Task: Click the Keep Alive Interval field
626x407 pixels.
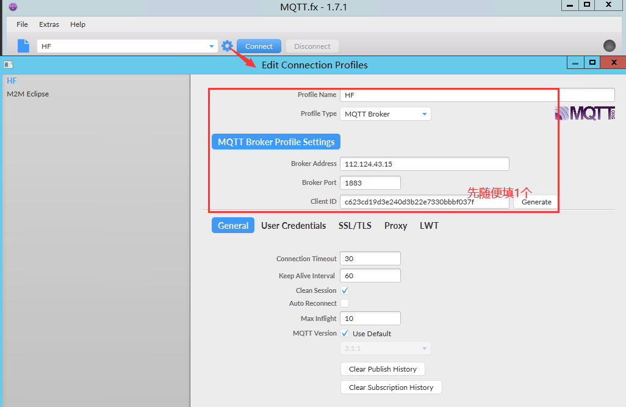Action: (370, 276)
